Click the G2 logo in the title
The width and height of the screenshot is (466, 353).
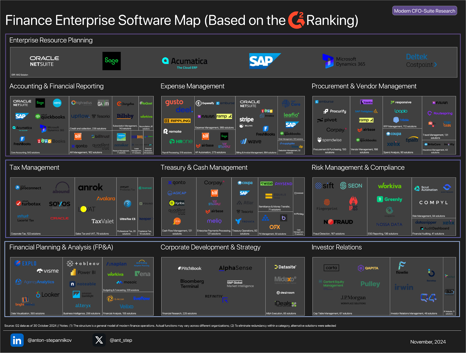(x=296, y=20)
